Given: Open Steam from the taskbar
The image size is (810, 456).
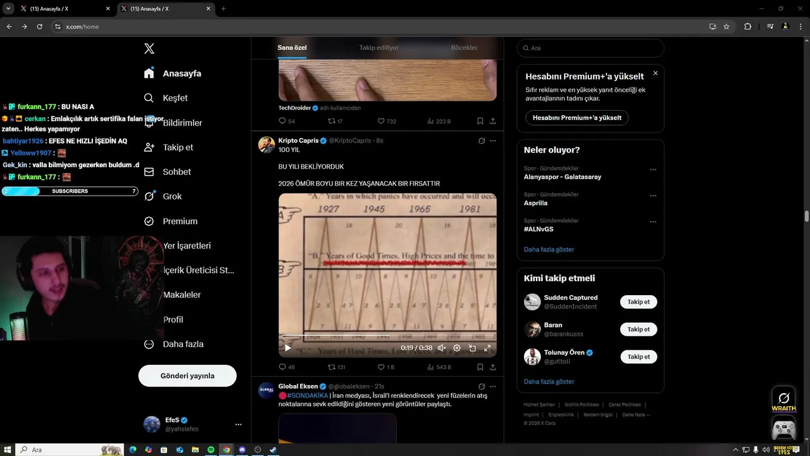Looking at the screenshot, I should (273, 450).
